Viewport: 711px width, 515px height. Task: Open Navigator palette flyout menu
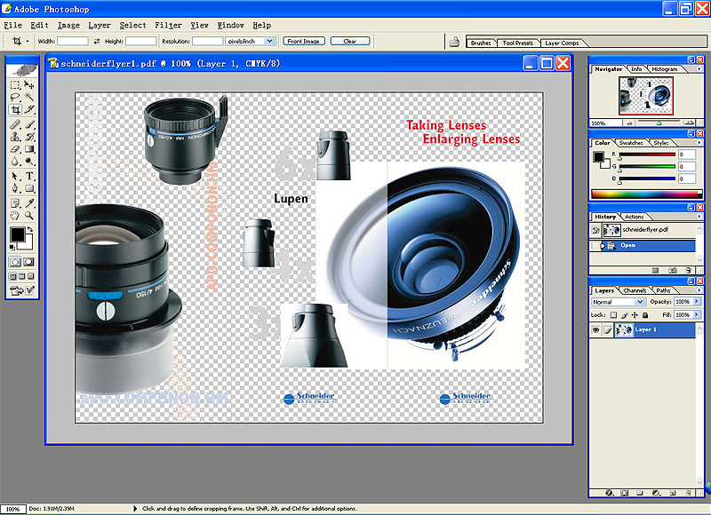click(x=699, y=69)
